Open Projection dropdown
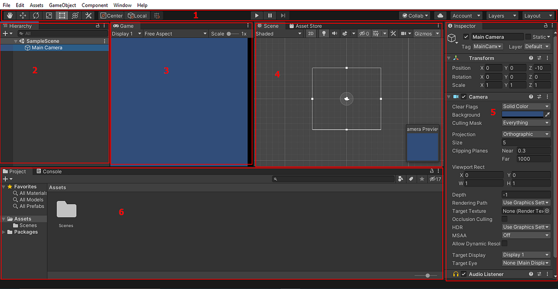This screenshot has height=289, width=558. (x=526, y=134)
